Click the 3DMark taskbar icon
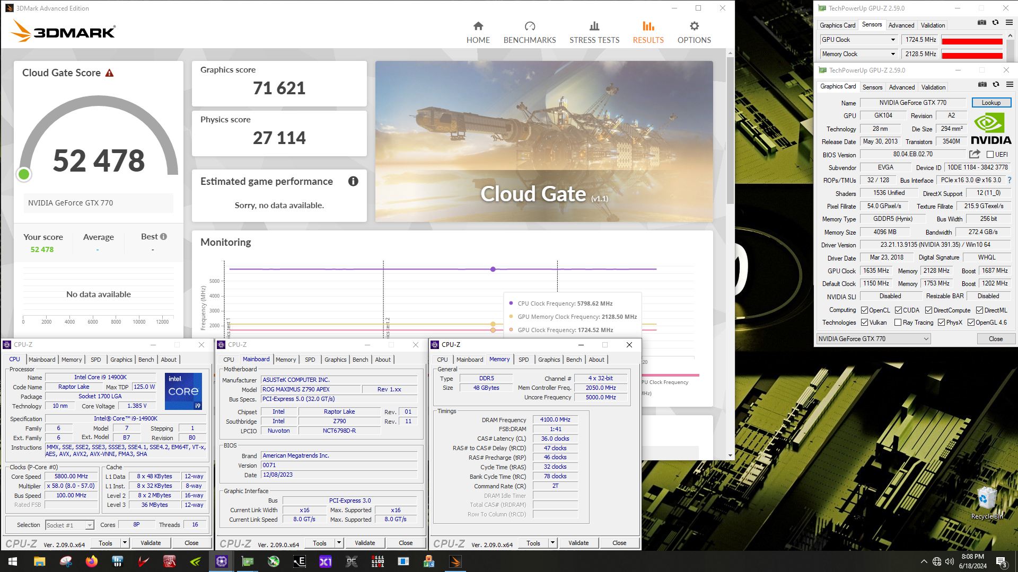Screen dimensions: 1018x572 (x=455, y=561)
